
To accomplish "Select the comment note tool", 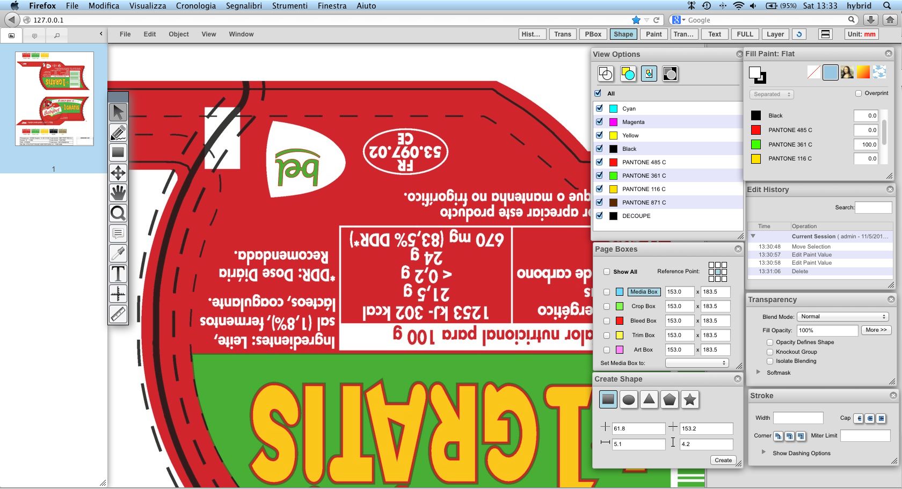I will point(118,233).
